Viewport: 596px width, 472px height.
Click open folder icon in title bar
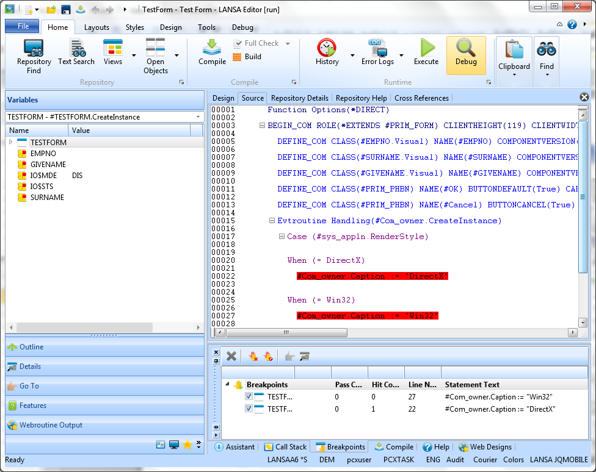coord(51,10)
